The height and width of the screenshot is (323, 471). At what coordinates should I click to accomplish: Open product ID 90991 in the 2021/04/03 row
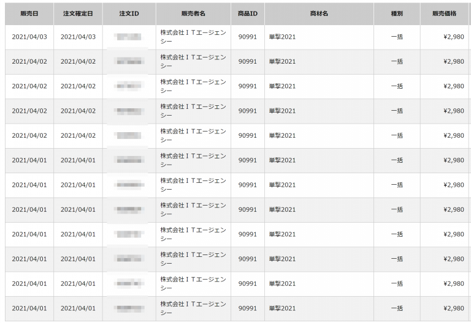(x=247, y=37)
